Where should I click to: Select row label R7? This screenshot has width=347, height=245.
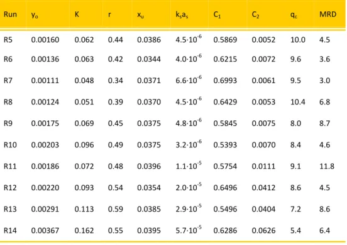pyautogui.click(x=8, y=80)
